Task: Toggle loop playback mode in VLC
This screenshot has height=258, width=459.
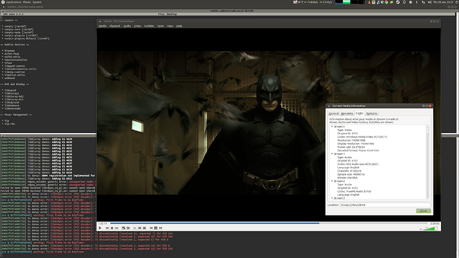Action: click(x=140, y=228)
